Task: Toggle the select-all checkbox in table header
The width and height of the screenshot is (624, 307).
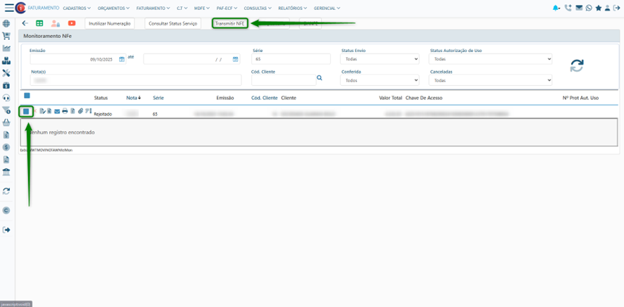Action: coord(27,96)
